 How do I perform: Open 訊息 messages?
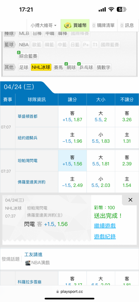(x=127, y=25)
